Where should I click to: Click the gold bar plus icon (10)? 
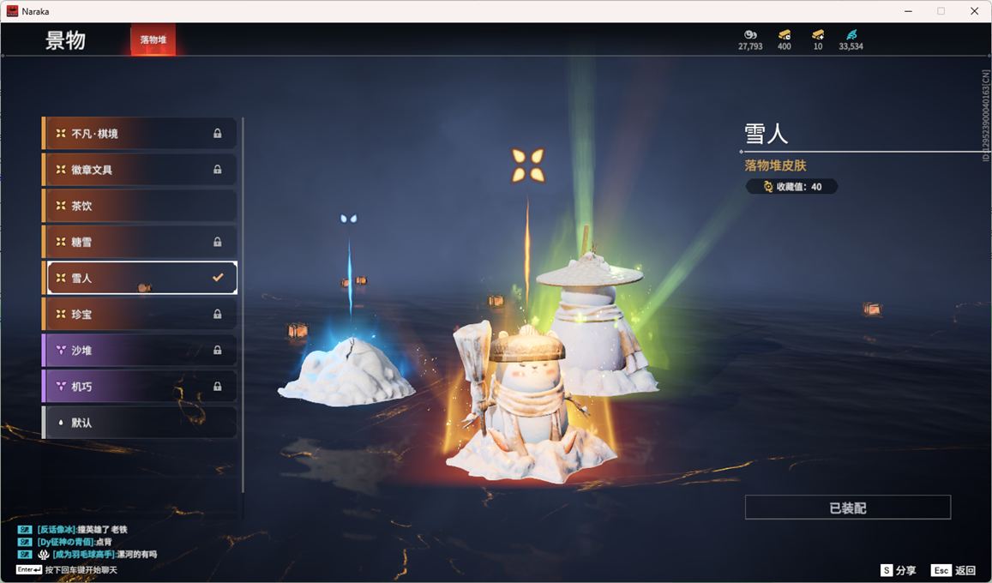[818, 34]
